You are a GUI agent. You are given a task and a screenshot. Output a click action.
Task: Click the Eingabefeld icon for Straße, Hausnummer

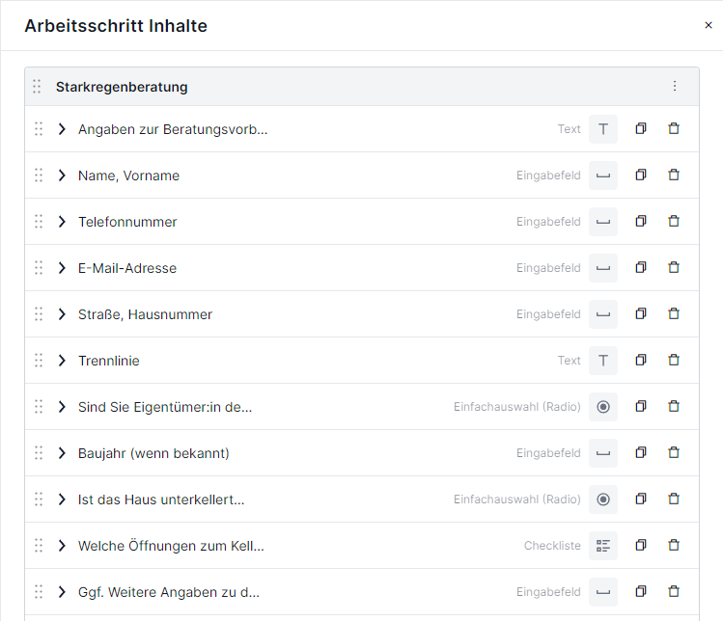click(x=603, y=314)
